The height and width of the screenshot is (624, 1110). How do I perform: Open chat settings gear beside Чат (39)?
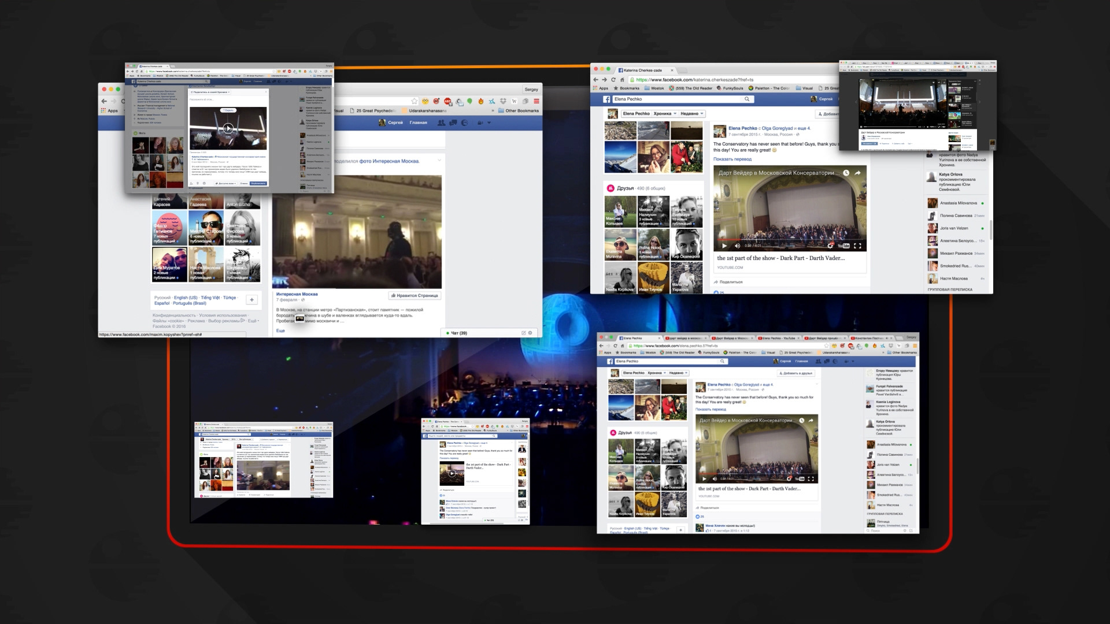tap(530, 333)
